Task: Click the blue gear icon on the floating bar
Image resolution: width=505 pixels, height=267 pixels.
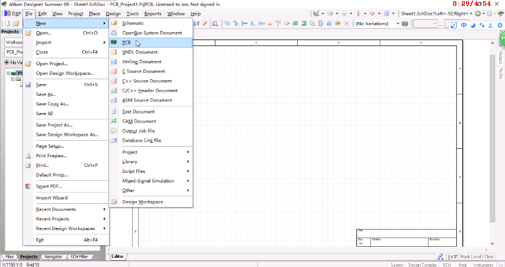Action: click(x=500, y=25)
